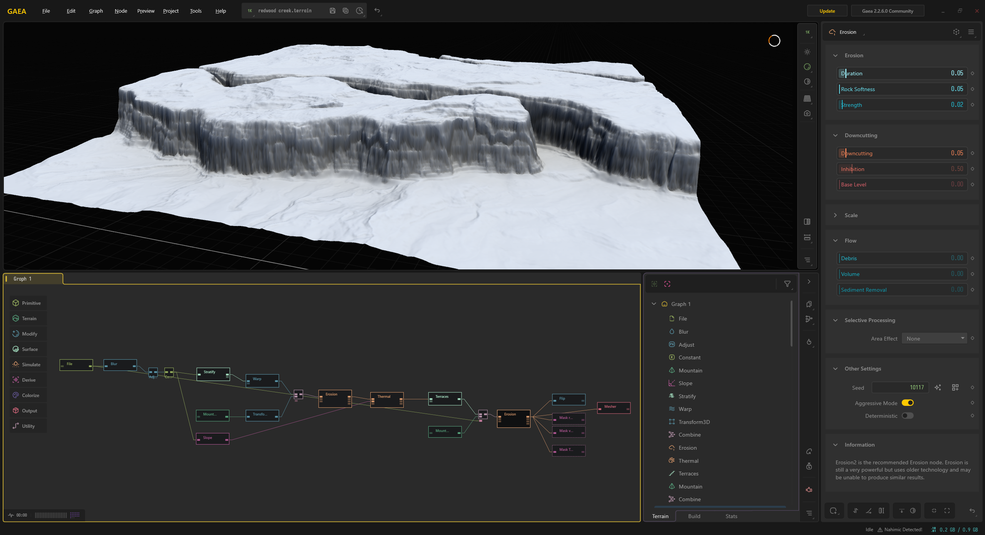Open the Output node category
Image resolution: width=985 pixels, height=535 pixels.
(x=28, y=410)
